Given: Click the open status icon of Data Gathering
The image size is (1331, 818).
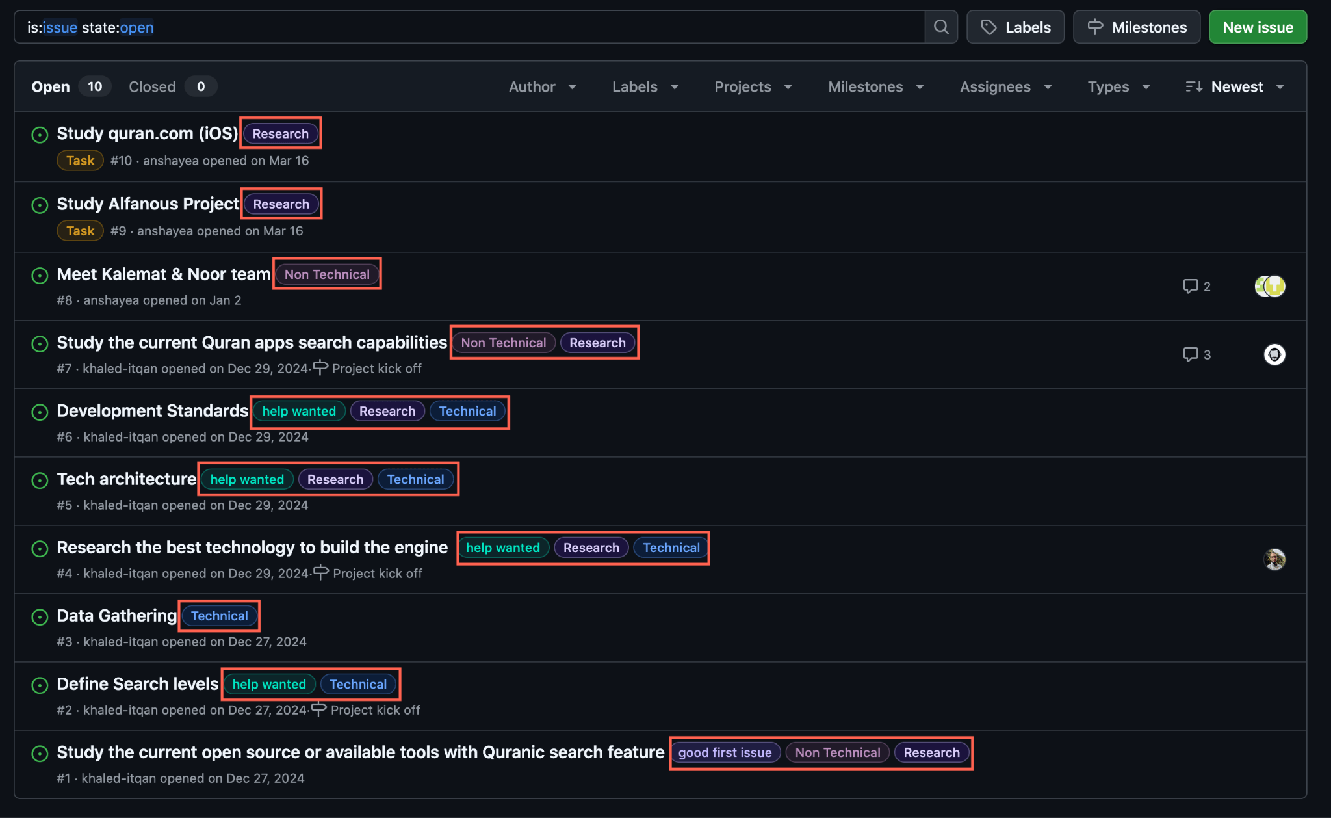Looking at the screenshot, I should (x=40, y=617).
